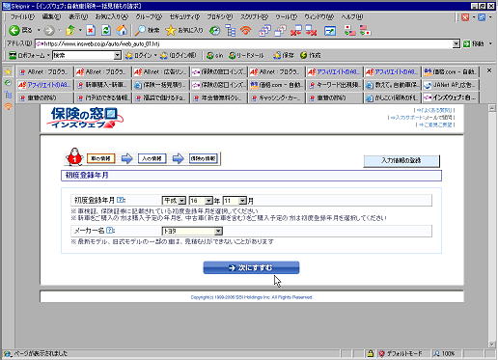The width and height of the screenshot is (498, 360).
Task: Open the 表示(V) menu
Action: tap(78, 16)
